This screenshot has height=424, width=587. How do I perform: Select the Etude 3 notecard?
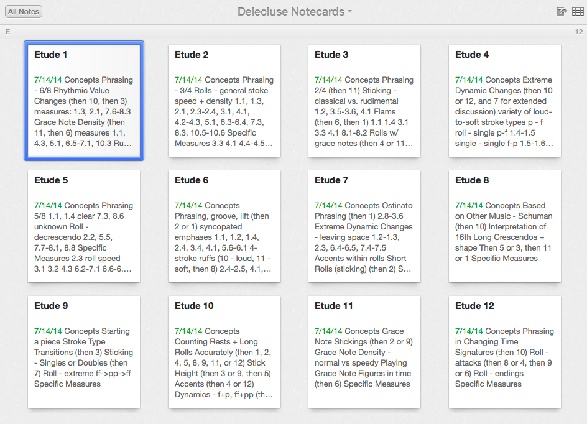364,101
